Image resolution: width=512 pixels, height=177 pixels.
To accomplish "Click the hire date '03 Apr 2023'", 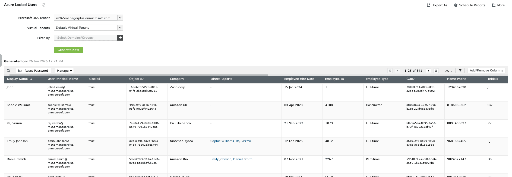I will click(x=293, y=105).
